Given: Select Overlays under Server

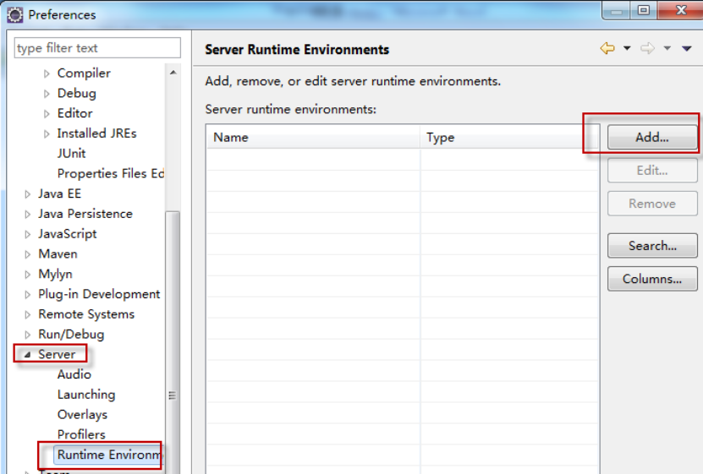Looking at the screenshot, I should pos(82,415).
